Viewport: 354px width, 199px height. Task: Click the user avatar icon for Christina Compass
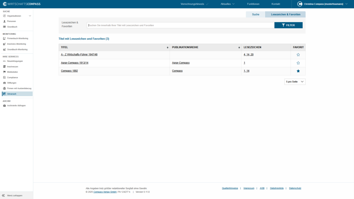pyautogui.click(x=300, y=4)
